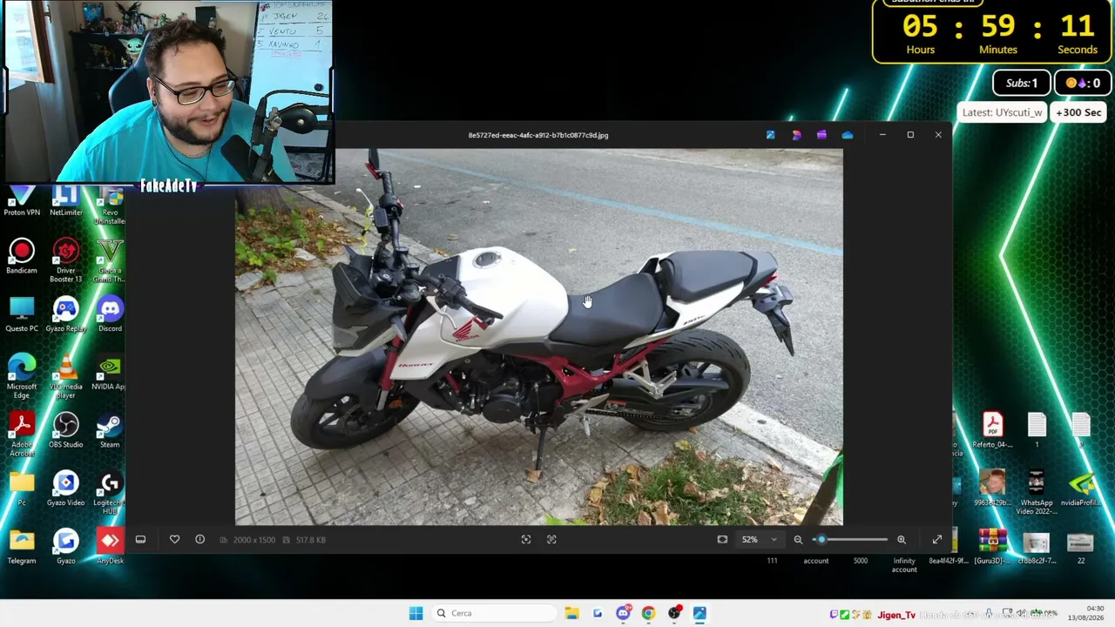1115x627 pixels.
Task: Click the Cerca search box on taskbar
Action: tap(493, 613)
